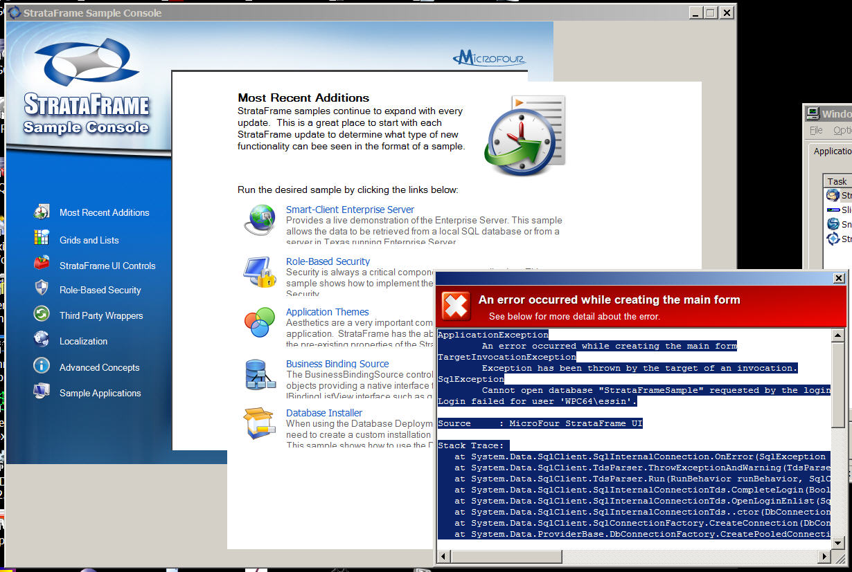
Task: Open the Business Binding Source sample link
Action: pos(337,364)
